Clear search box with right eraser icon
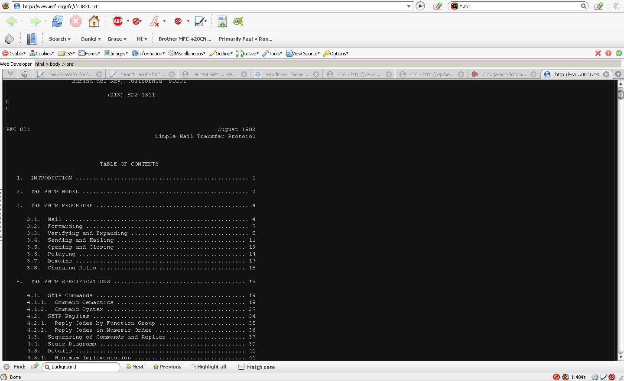 (x=599, y=6)
